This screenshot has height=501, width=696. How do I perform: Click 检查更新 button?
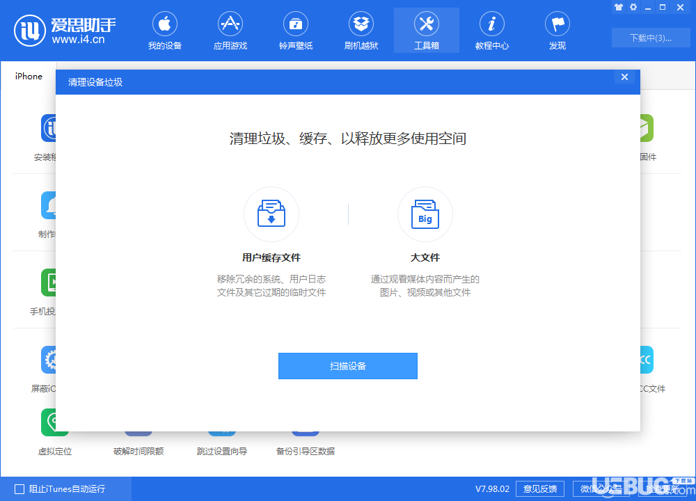663,489
